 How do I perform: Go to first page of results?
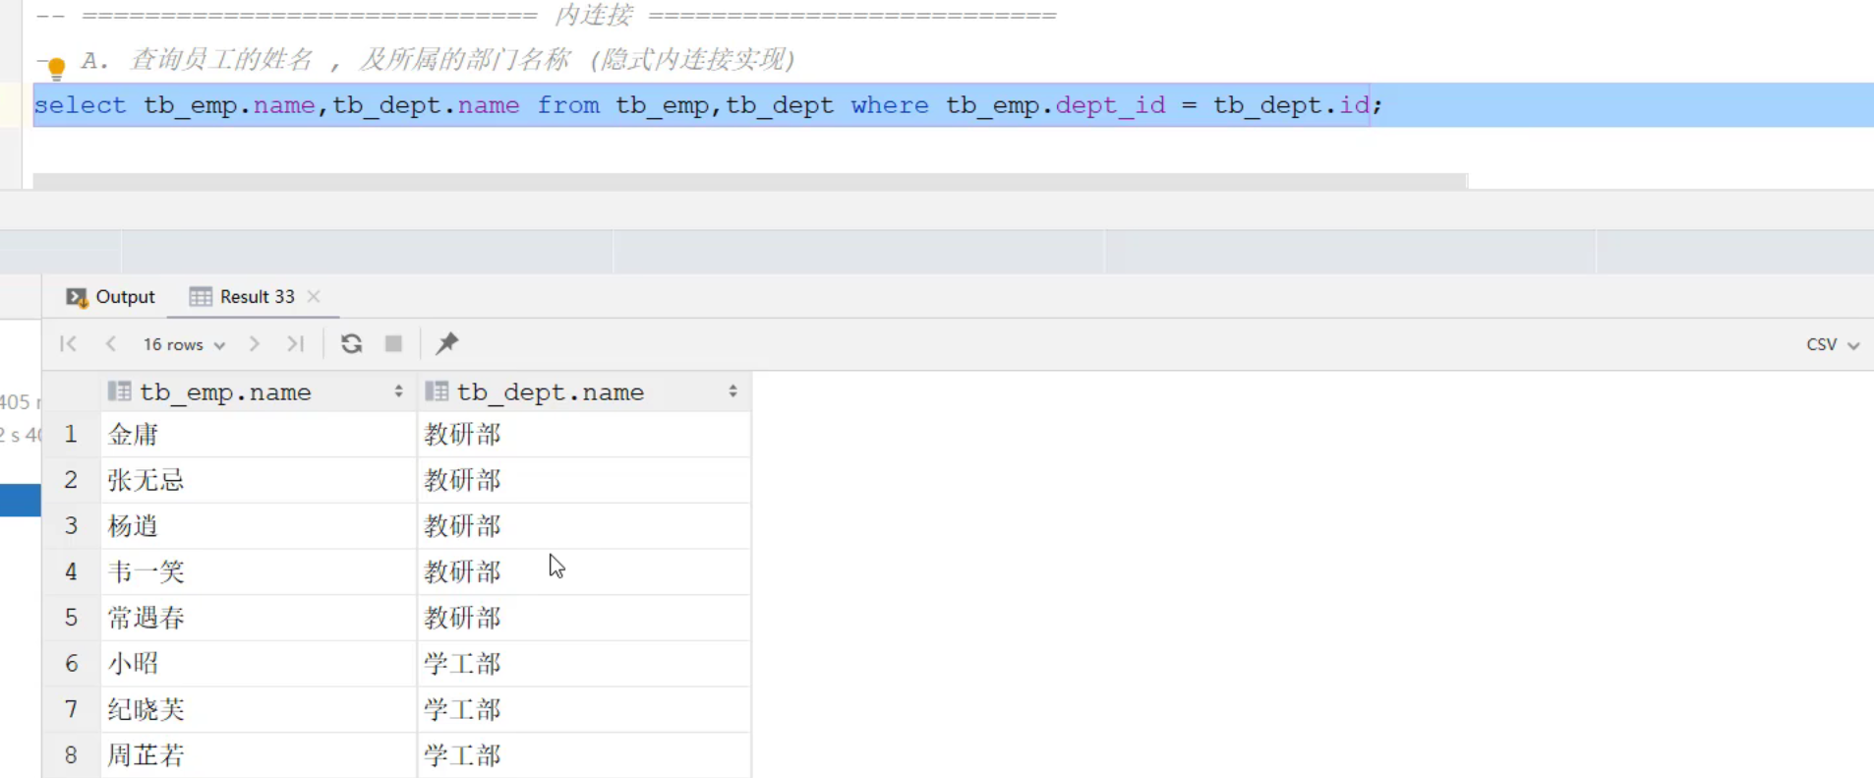pyautogui.click(x=68, y=343)
